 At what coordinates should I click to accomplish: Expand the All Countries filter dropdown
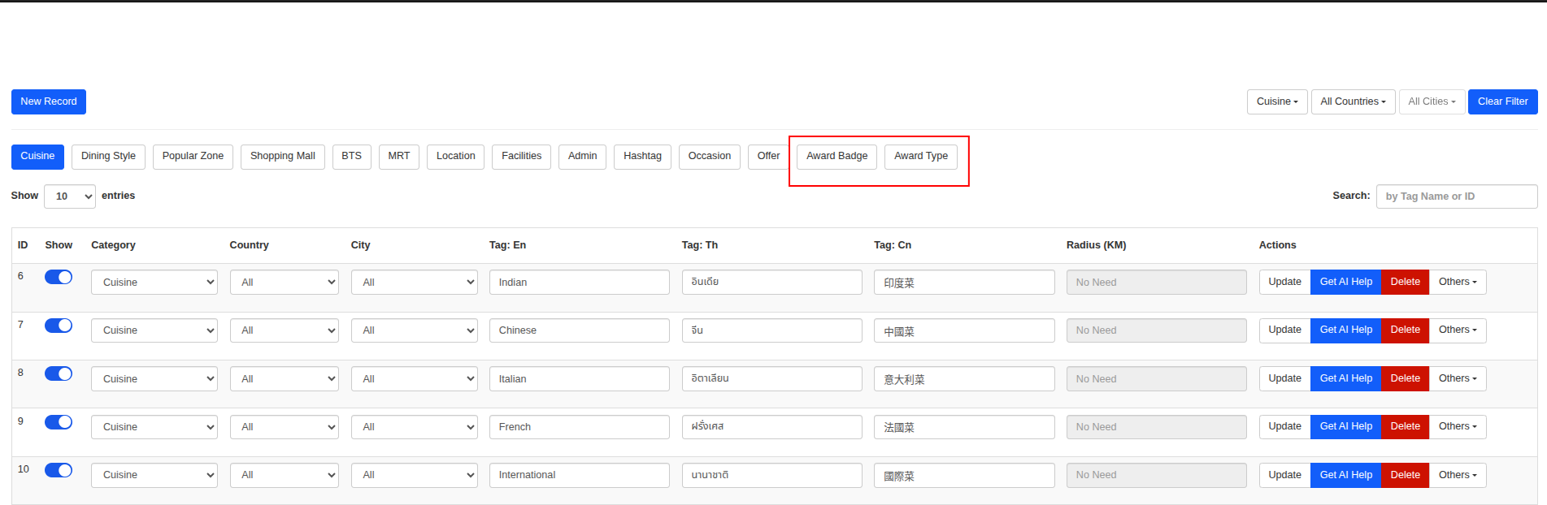click(x=1353, y=101)
